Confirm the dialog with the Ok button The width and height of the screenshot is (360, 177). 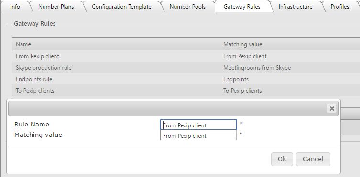point(282,159)
